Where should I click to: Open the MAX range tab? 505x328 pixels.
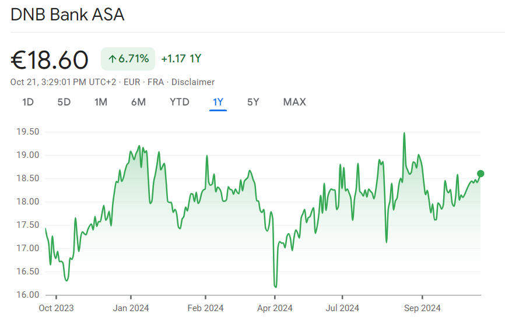click(294, 102)
